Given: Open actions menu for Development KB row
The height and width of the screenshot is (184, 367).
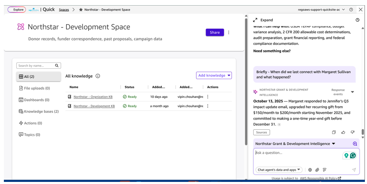Looking at the screenshot, I should point(208,106).
